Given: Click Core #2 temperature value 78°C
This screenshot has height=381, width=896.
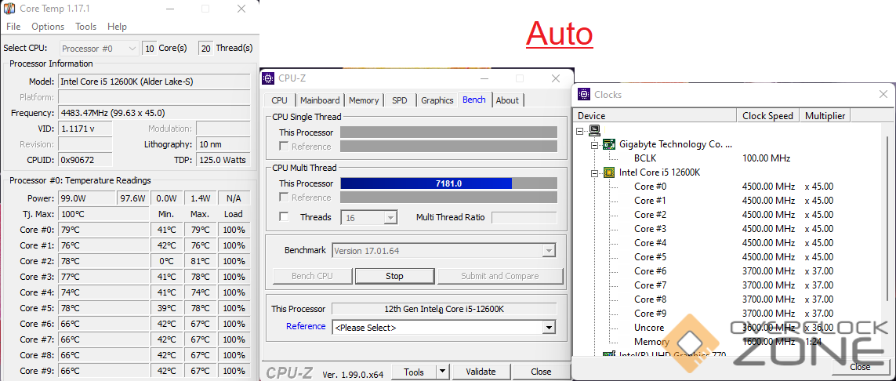Looking at the screenshot, I should pyautogui.click(x=106, y=261).
